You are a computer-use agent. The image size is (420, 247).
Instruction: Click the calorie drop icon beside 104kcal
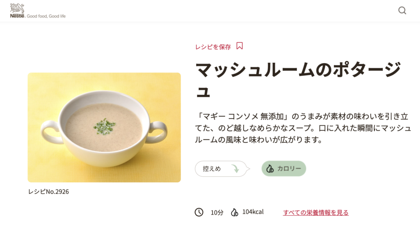pyautogui.click(x=235, y=212)
